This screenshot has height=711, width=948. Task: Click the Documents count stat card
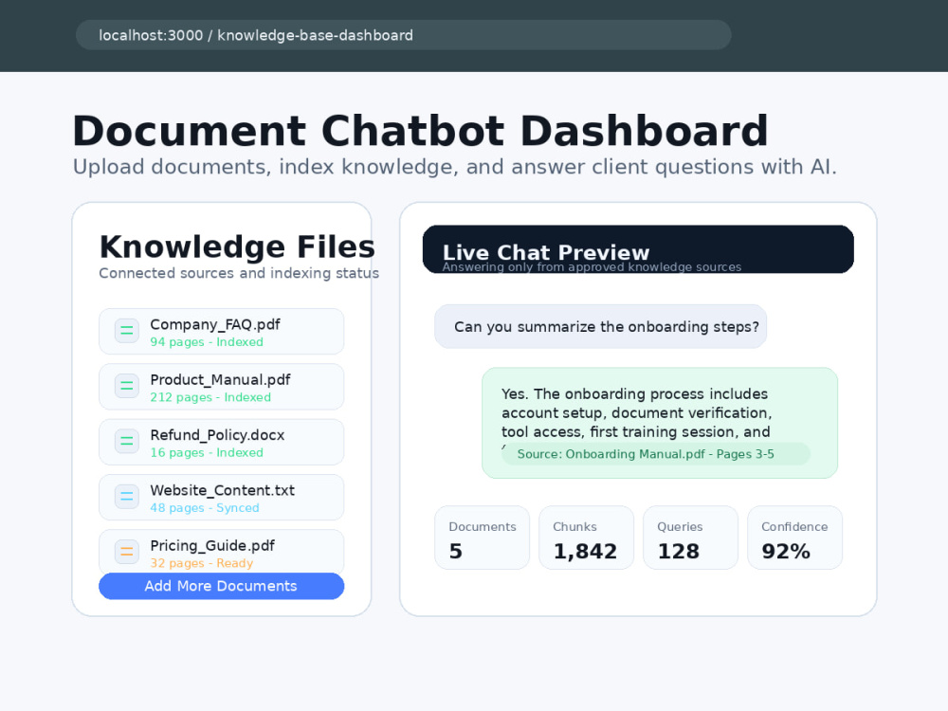click(482, 538)
